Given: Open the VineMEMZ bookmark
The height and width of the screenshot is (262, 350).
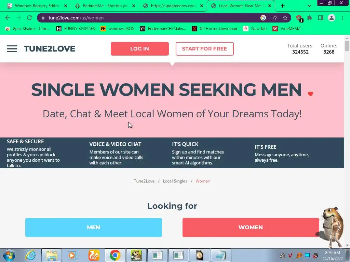Looking at the screenshot, I should (286, 29).
